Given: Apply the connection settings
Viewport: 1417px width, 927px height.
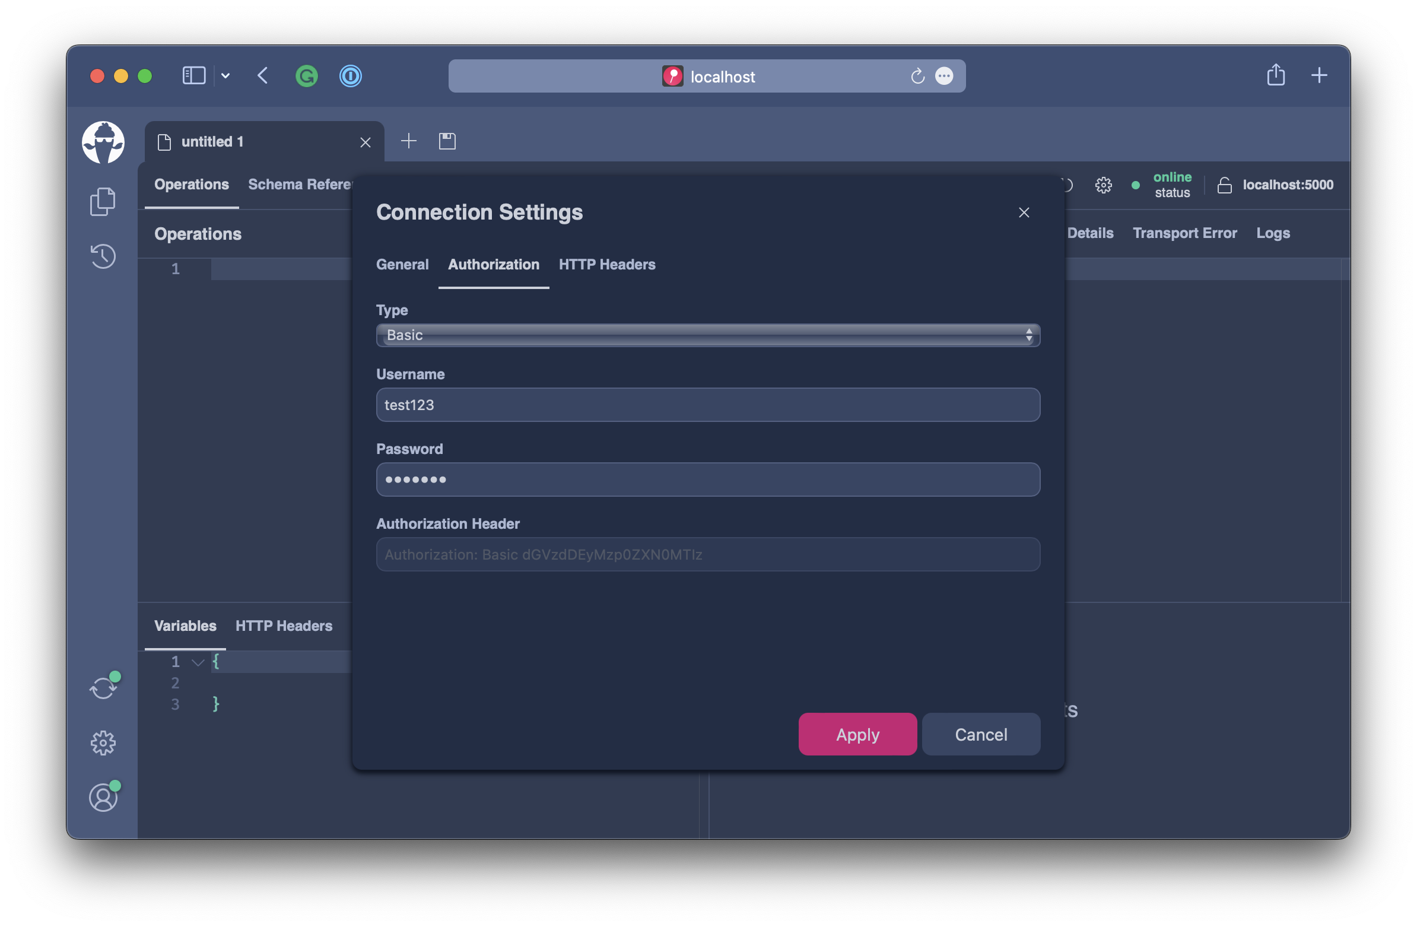Looking at the screenshot, I should click(857, 734).
